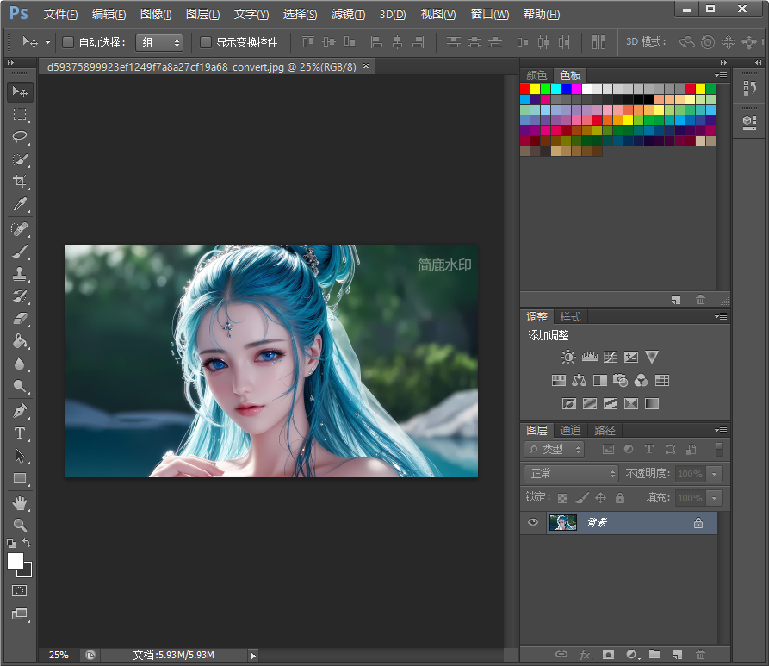Select the Crop tool
The height and width of the screenshot is (666, 769).
tap(20, 182)
